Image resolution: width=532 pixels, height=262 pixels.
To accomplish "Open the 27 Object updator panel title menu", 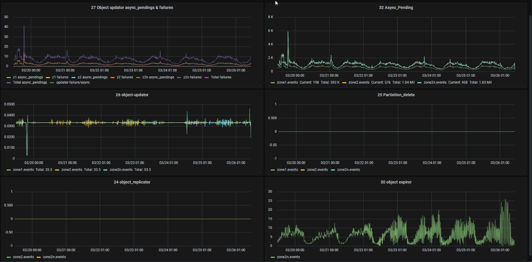I will coord(132,8).
